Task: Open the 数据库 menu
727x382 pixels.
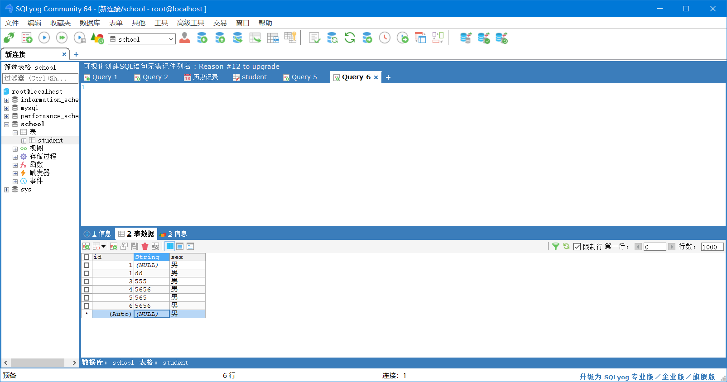Action: click(x=90, y=23)
